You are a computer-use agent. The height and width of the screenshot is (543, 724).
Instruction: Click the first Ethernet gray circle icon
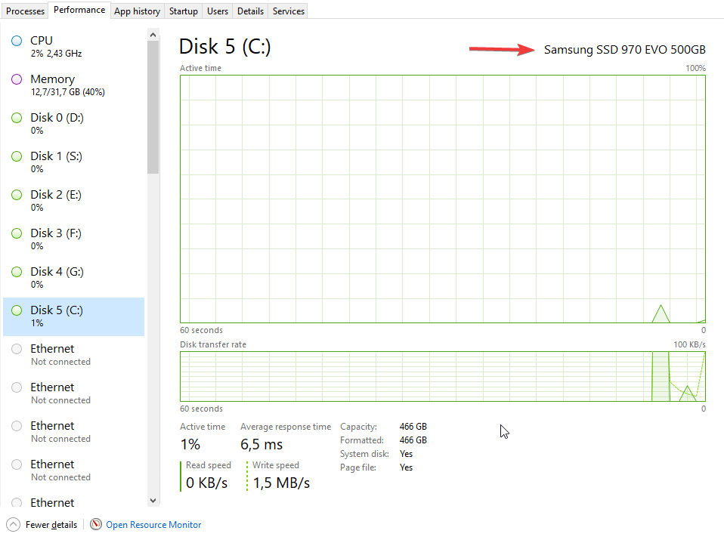click(x=17, y=349)
